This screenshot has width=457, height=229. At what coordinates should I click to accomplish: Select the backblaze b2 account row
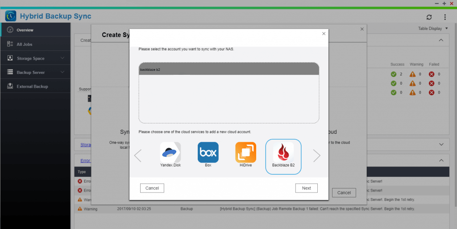(x=229, y=70)
